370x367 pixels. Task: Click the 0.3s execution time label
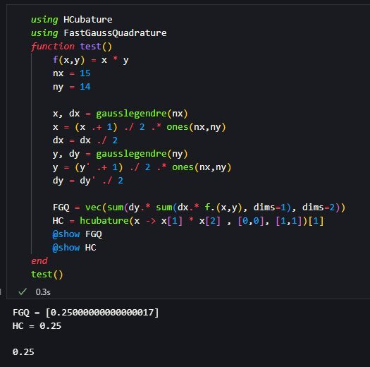tap(43, 292)
